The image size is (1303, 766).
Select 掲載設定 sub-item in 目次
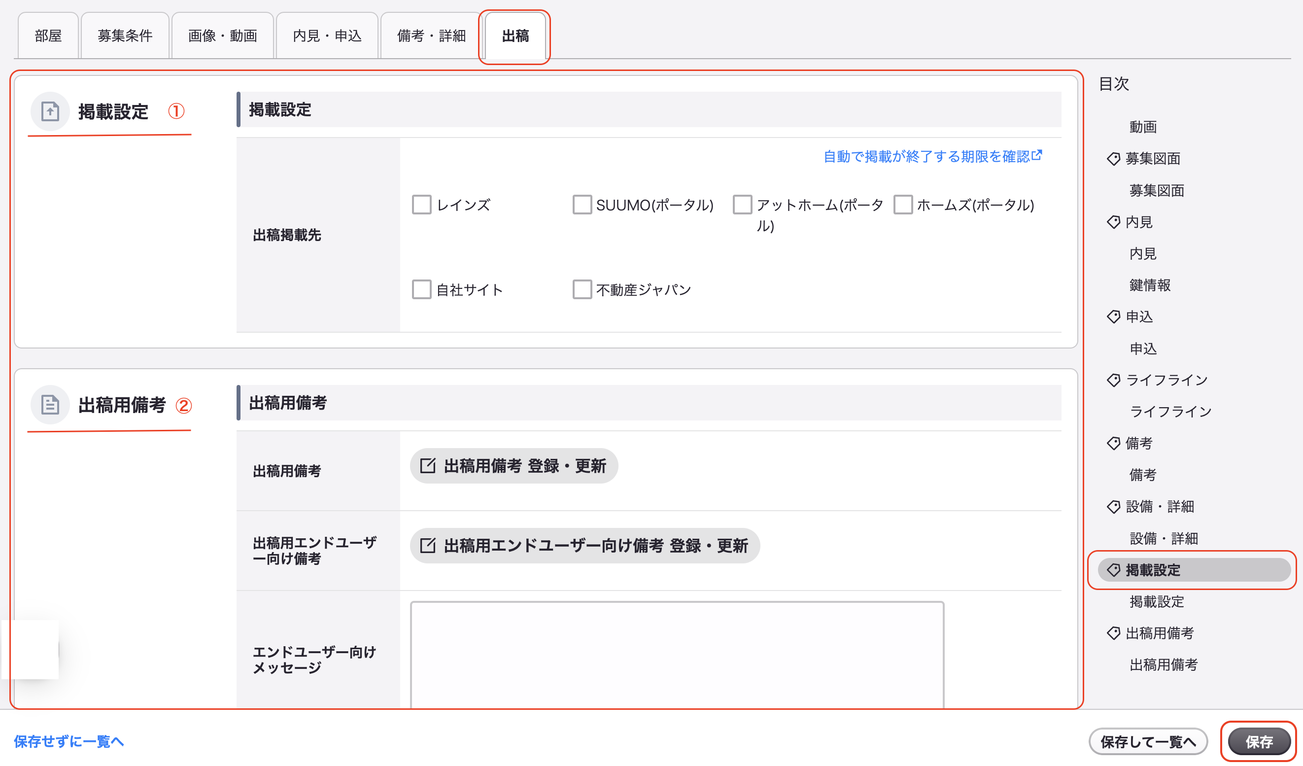click(x=1157, y=601)
